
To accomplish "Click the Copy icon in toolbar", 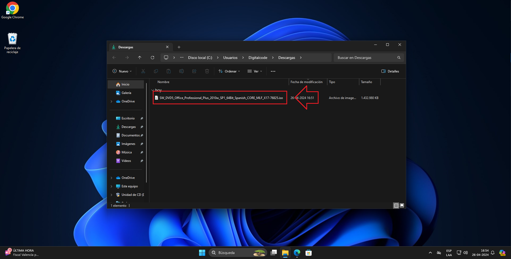I will (156, 71).
